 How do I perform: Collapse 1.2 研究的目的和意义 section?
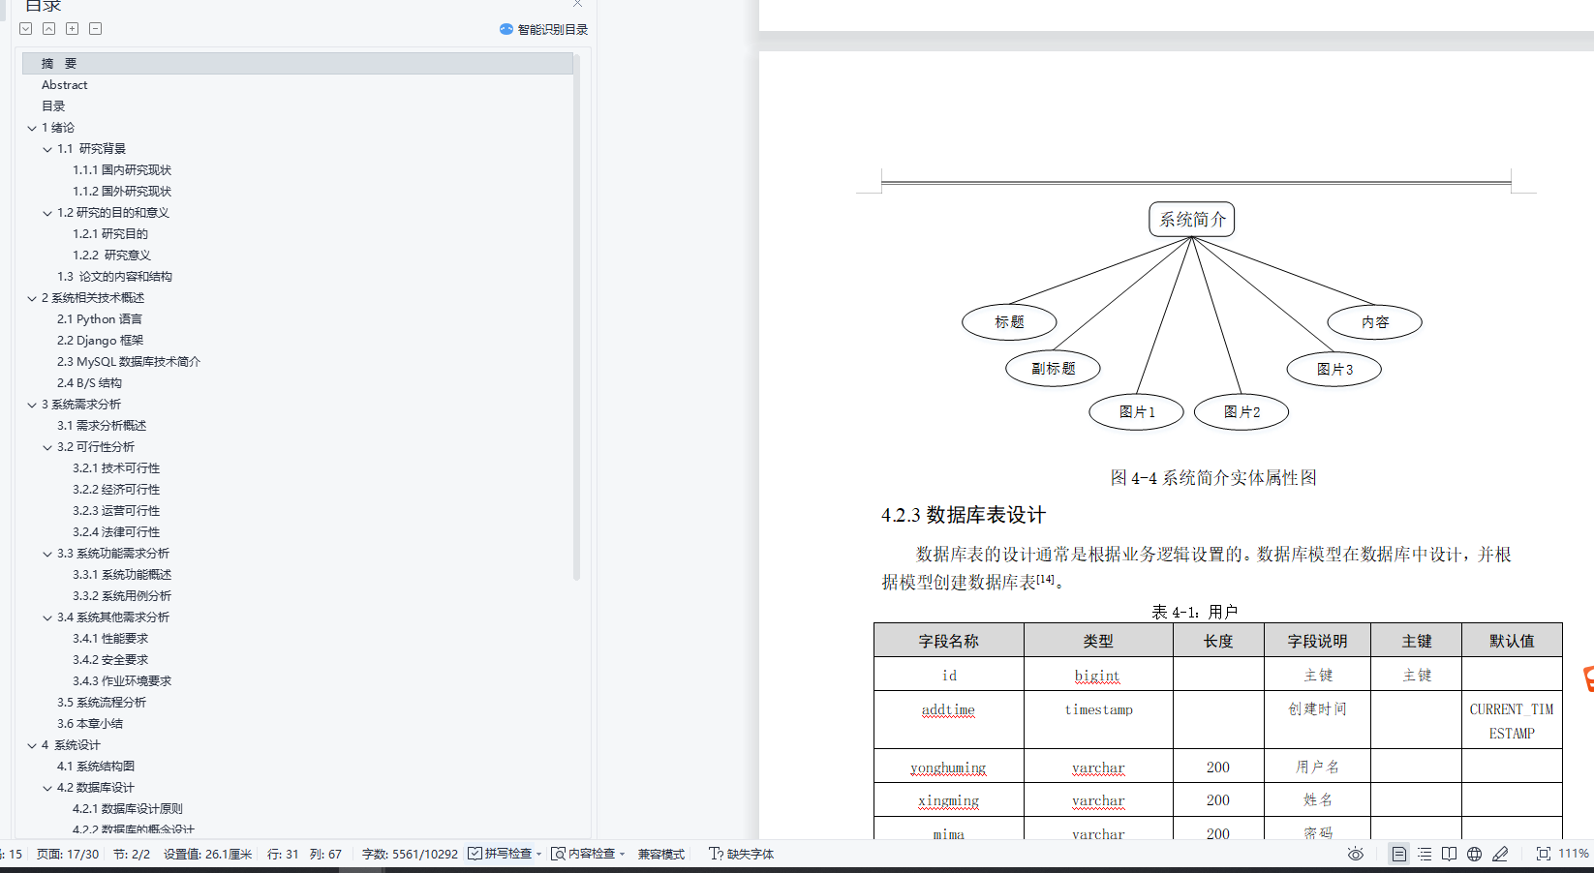coord(47,213)
